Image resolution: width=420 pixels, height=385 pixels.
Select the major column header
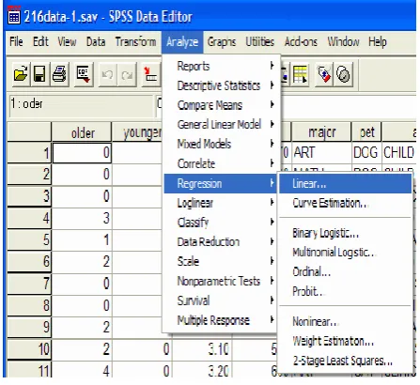tap(321, 132)
